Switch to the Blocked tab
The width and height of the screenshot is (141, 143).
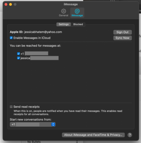(78, 24)
